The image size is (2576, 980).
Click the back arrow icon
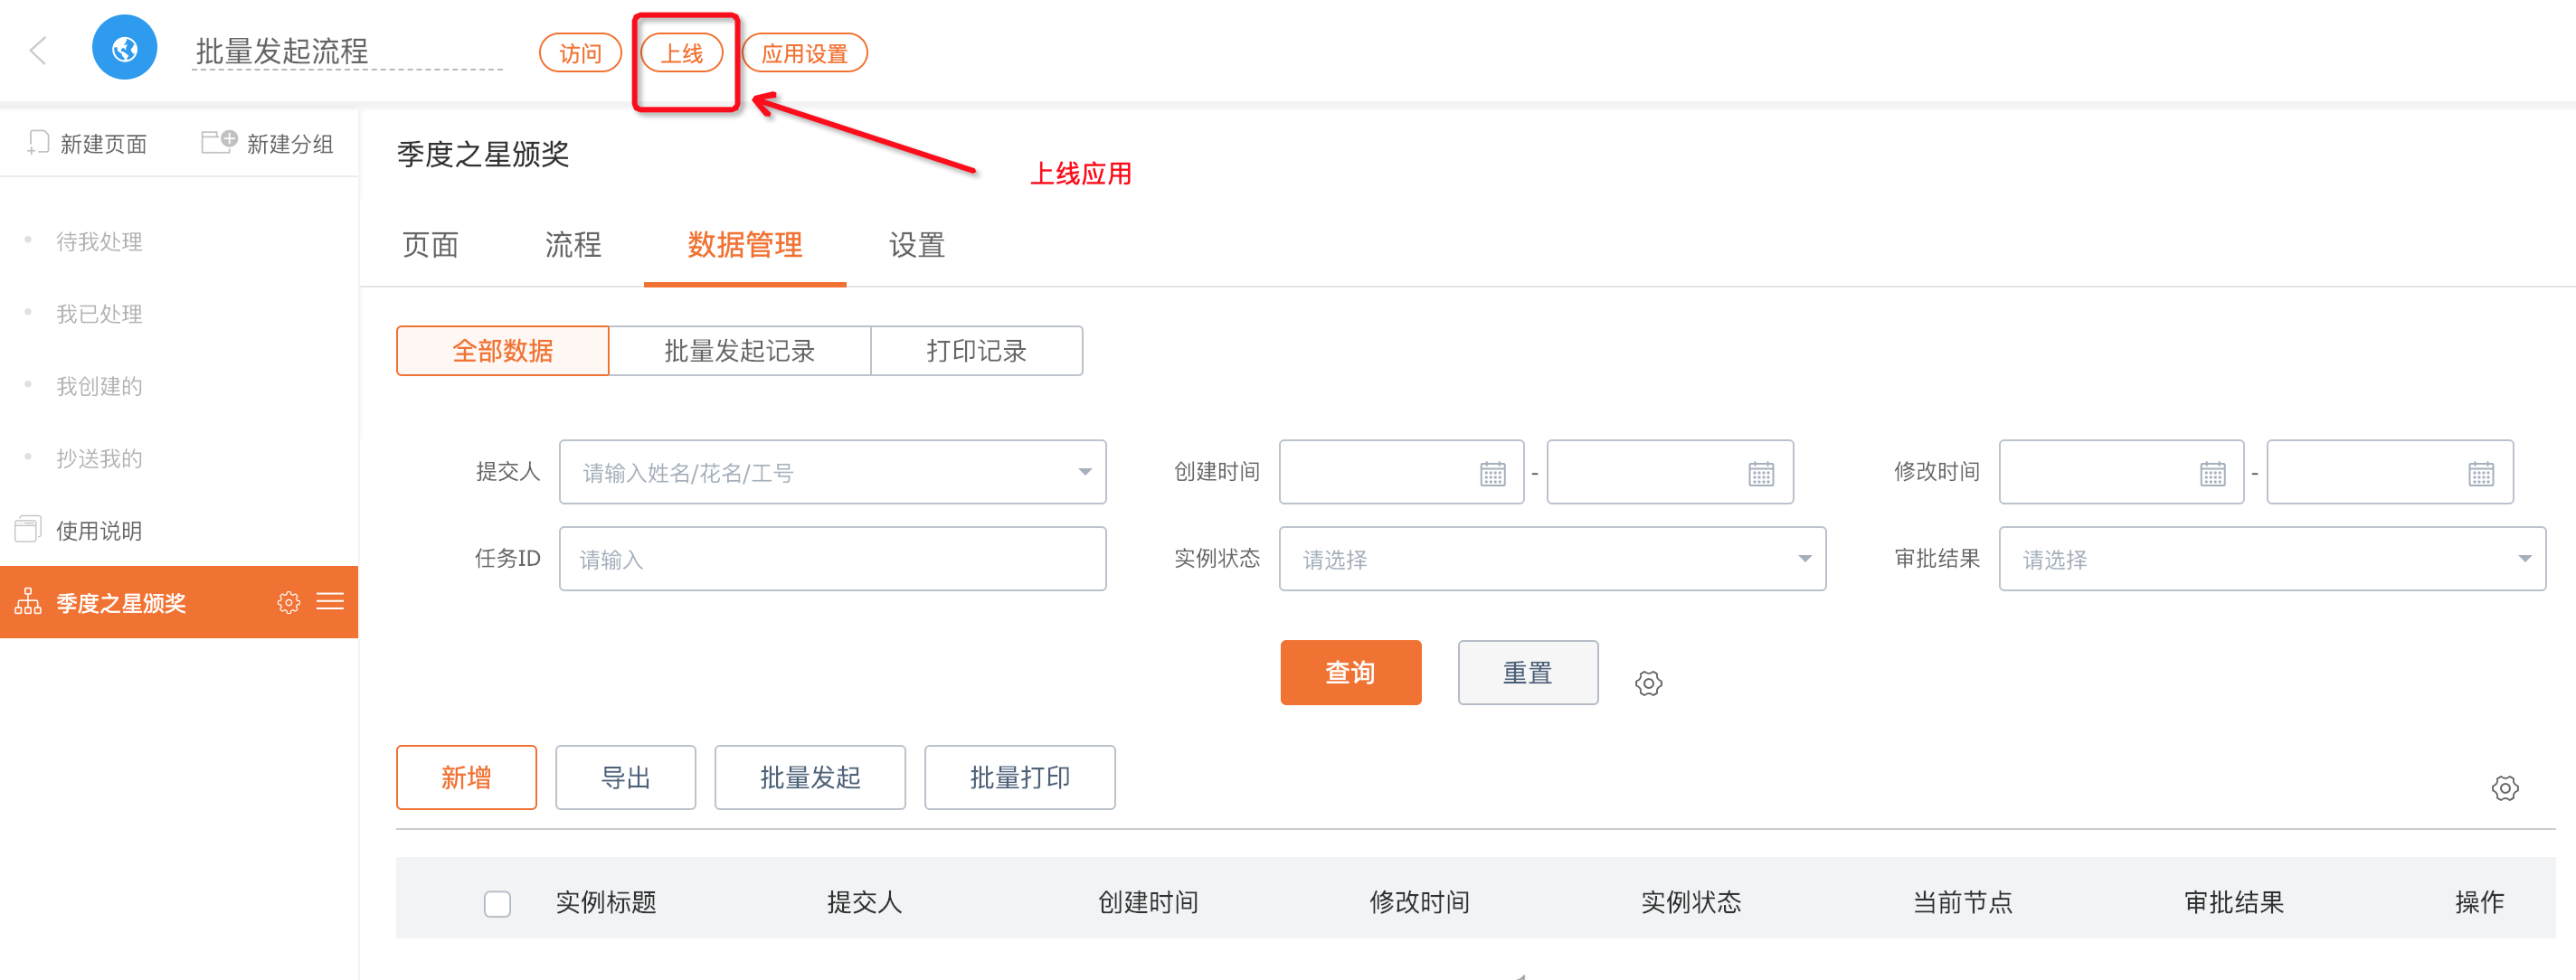[x=39, y=50]
